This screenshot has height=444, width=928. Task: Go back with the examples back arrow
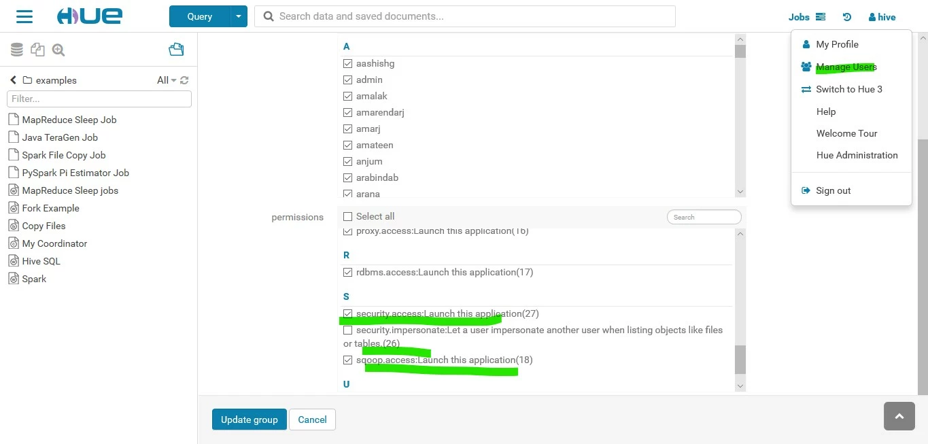pos(13,80)
